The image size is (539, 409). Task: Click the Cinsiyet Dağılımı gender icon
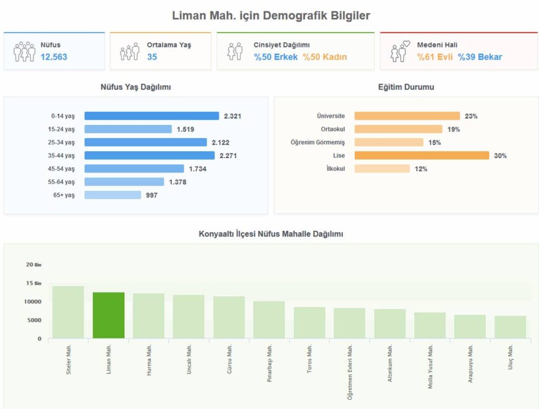click(235, 52)
